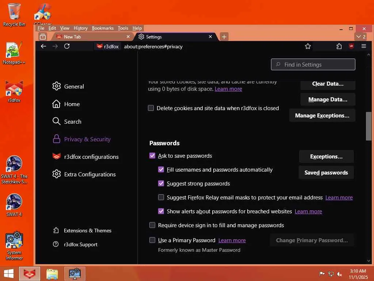Screen dimensions: 374x281
Task: Click System Informer taskbar icon
Action: click(x=75, y=274)
